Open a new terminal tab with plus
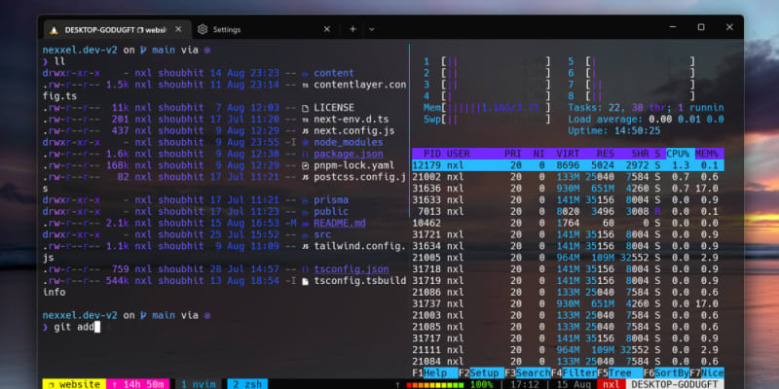 (352, 29)
